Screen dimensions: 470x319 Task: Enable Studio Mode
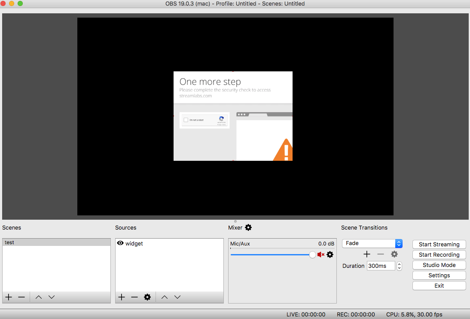point(439,265)
